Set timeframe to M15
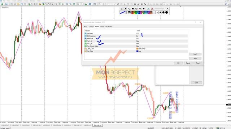This screenshot has width=231, height=129. pos(157,4)
